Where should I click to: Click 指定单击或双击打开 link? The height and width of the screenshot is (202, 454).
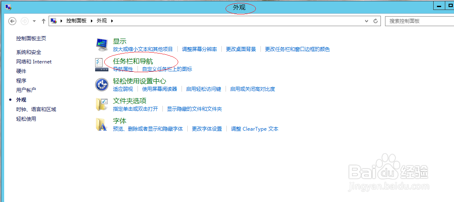tap(135, 109)
